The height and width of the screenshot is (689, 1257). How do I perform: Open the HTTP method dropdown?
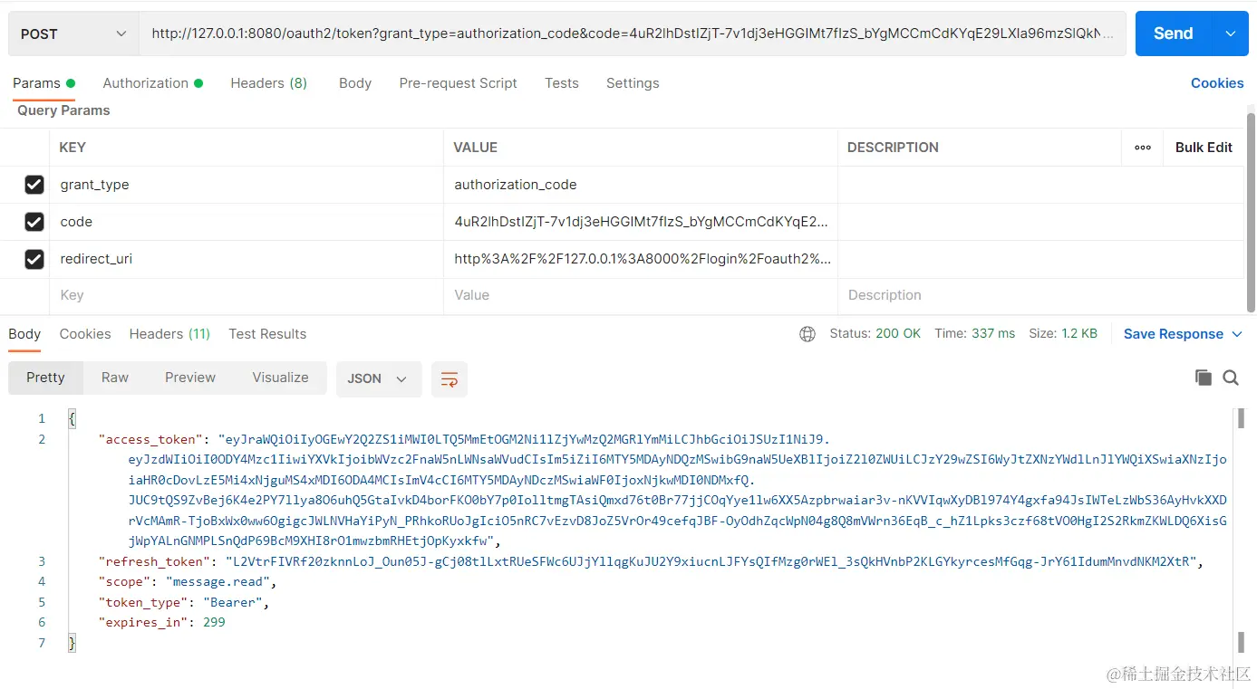click(x=72, y=33)
